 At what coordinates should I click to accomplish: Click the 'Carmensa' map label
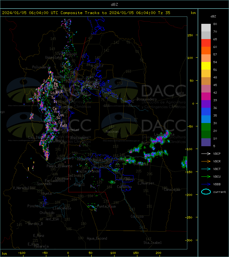124,187
